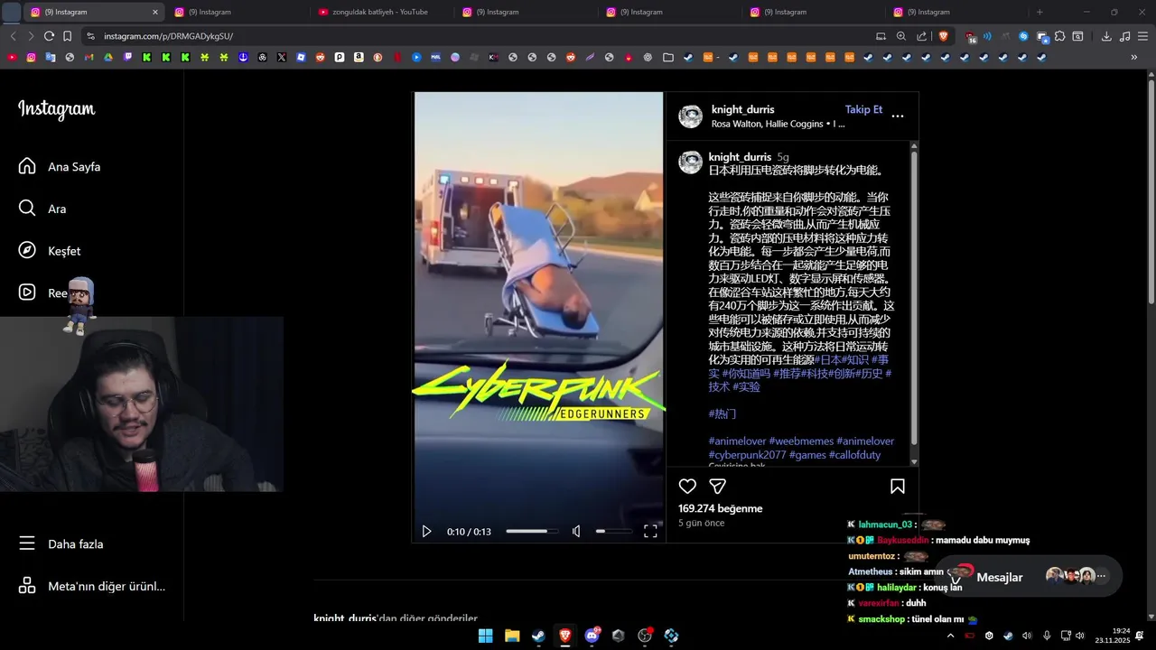The height and width of the screenshot is (650, 1156).
Task: Seek using the video progress bar
Action: [x=532, y=532]
